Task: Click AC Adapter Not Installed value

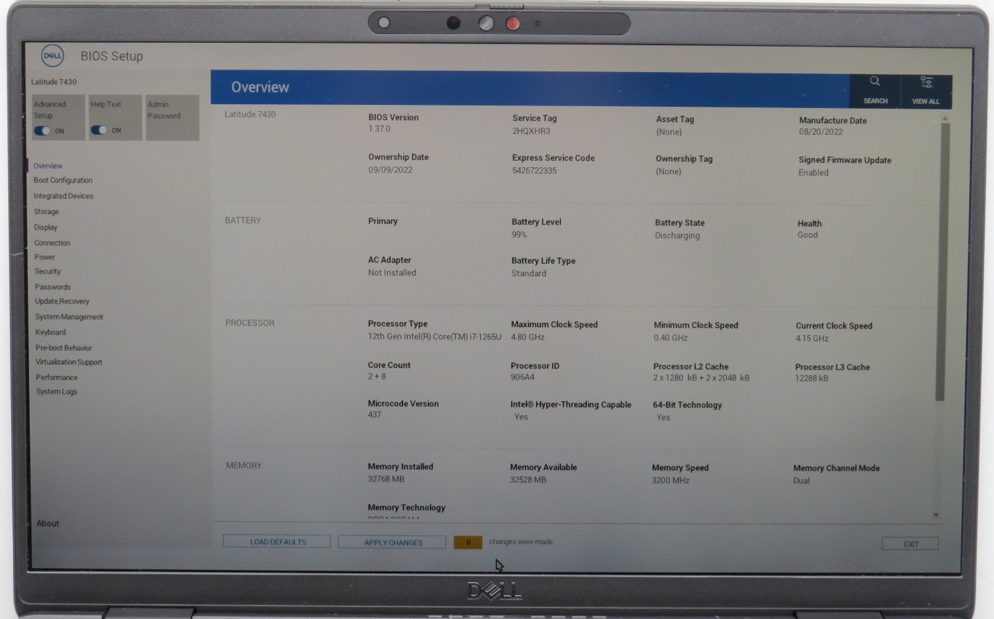Action: pos(392,273)
